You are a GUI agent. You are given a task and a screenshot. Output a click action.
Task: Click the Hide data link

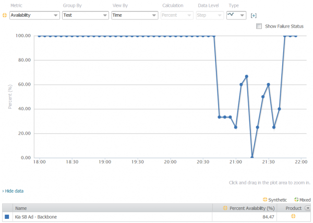[14, 191]
